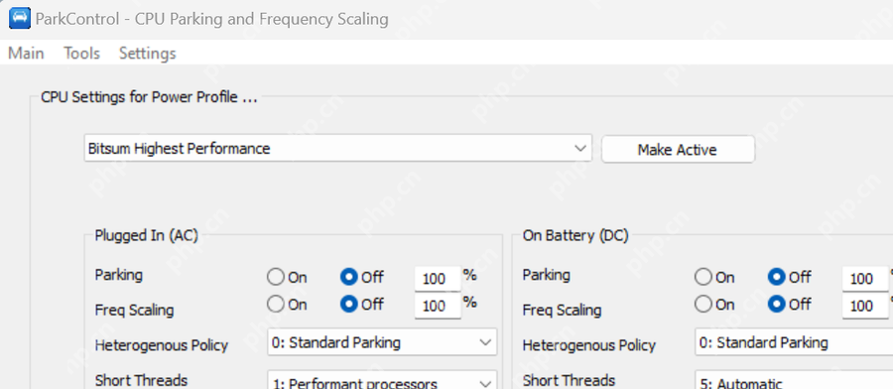This screenshot has height=389, width=893.
Task: Click the AC Freq Scaling label
Action: [x=134, y=310]
